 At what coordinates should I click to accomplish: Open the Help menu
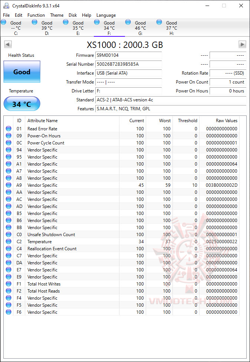click(86, 15)
